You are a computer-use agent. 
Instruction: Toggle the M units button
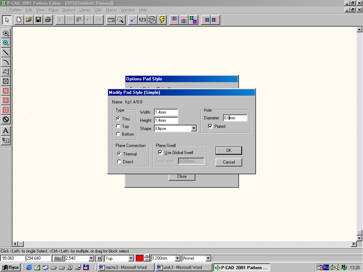(100, 258)
